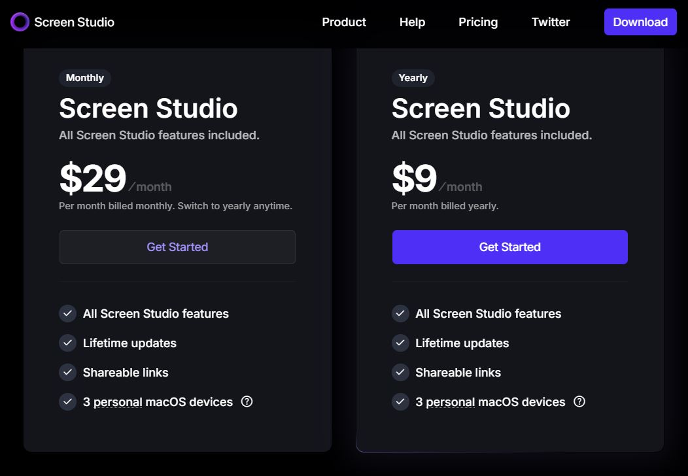688x476 pixels.
Task: Click the checkmark beside "All Screen Studio features" on Monthly card
Action: coord(67,313)
